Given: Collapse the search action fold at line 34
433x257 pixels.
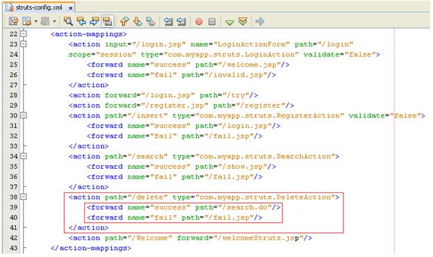Looking at the screenshot, I should (24, 156).
